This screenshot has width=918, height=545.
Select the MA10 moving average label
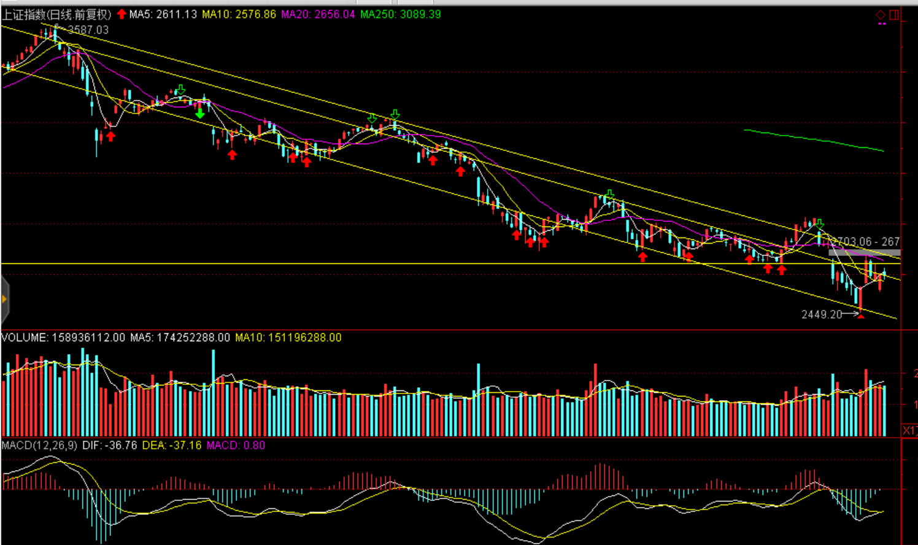pyautogui.click(x=239, y=14)
